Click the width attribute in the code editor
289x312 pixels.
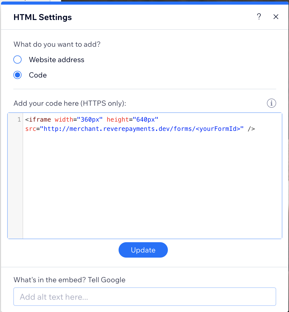click(x=64, y=119)
